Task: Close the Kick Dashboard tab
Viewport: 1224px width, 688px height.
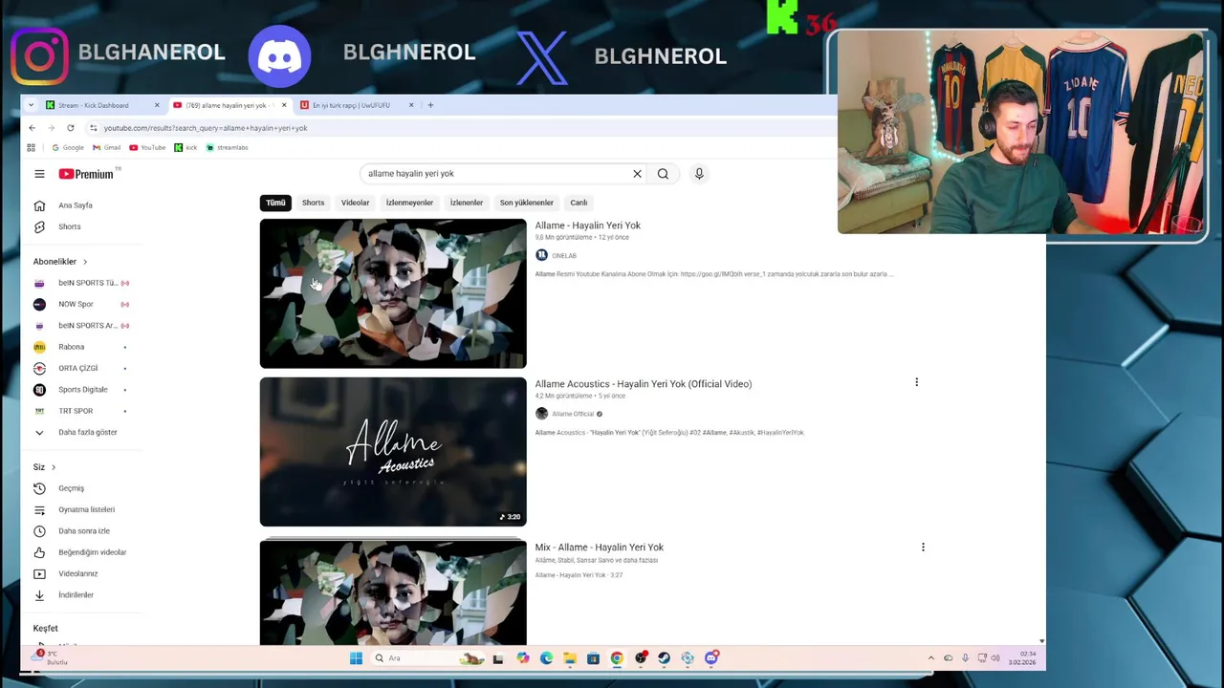Action: (157, 105)
